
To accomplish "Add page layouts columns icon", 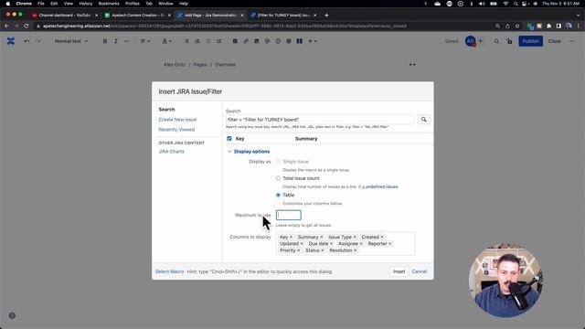I will coord(299,41).
